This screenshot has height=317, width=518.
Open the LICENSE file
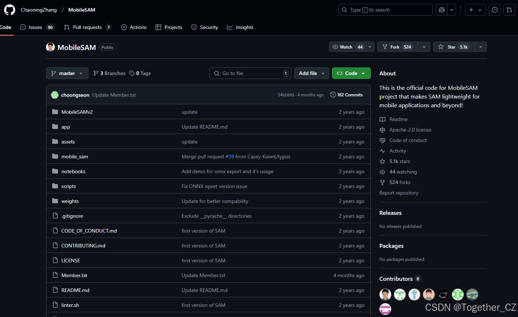(x=71, y=260)
